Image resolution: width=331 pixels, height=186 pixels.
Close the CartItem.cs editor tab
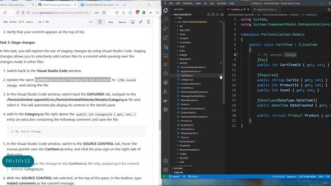click(x=248, y=9)
